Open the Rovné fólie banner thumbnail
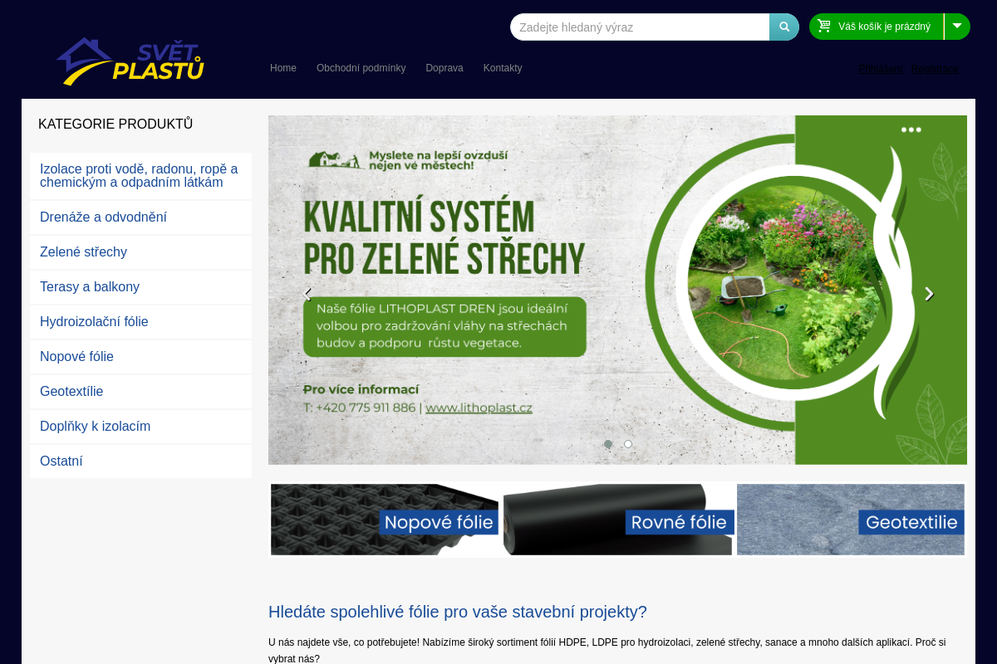The height and width of the screenshot is (664, 997). pos(617,519)
